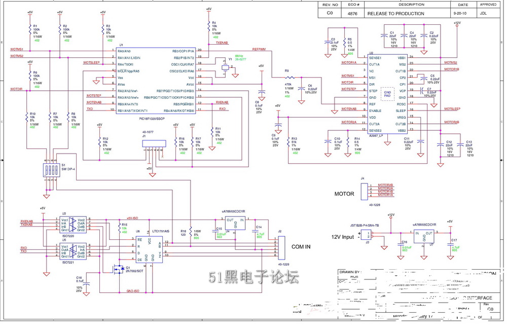Viewport: 507px width, 328px height.
Task: Select the R9 470k resistor
Action: (289, 78)
